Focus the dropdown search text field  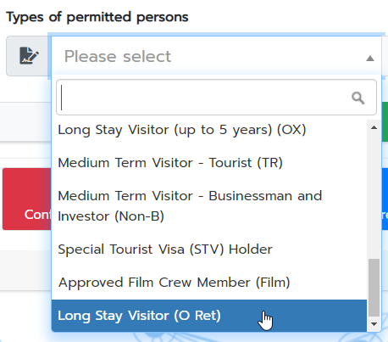click(216, 98)
